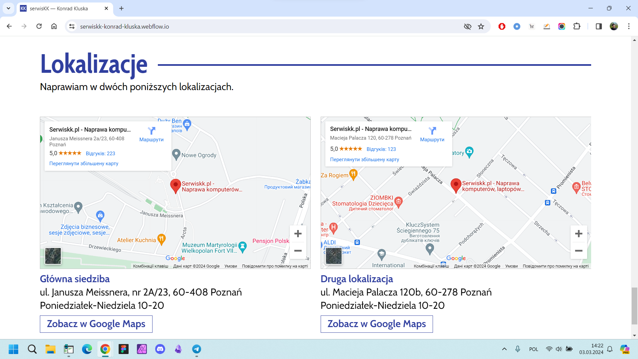Image resolution: width=638 pixels, height=359 pixels.
Task: Select the serwisKK — Konrad Kluska tab
Action: point(65,9)
